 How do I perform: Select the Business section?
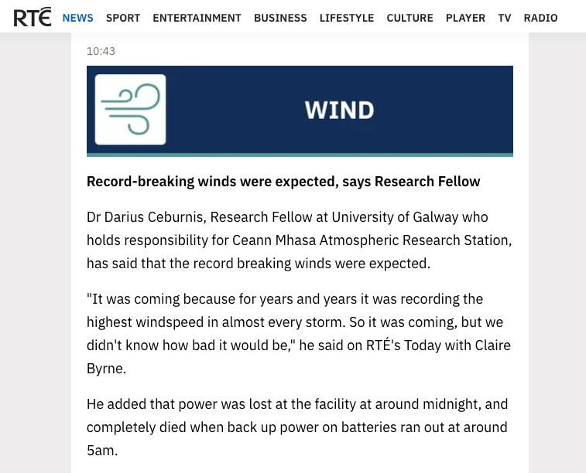(280, 18)
